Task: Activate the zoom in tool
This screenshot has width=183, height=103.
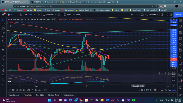Action: click(3, 60)
